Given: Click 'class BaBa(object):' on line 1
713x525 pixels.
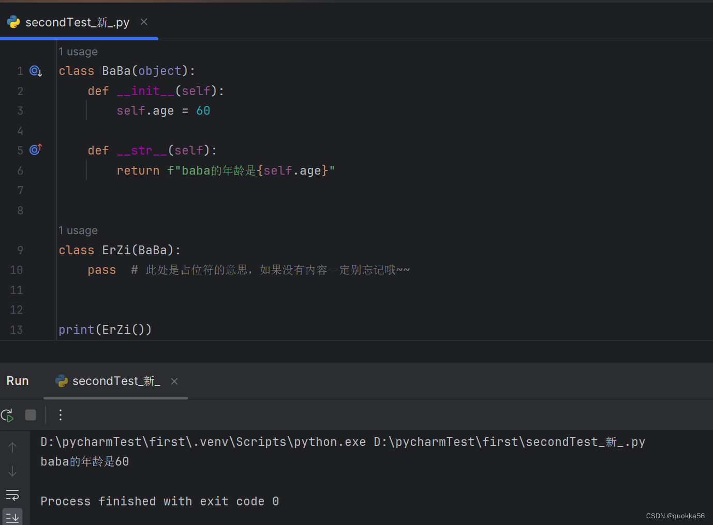Looking at the screenshot, I should point(127,71).
